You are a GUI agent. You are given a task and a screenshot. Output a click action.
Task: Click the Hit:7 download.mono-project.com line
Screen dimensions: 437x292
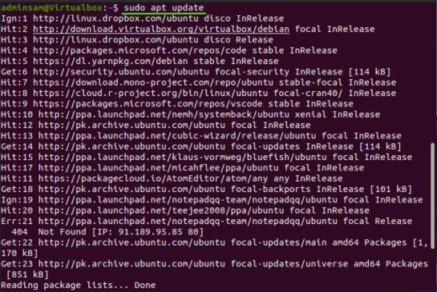198,82
